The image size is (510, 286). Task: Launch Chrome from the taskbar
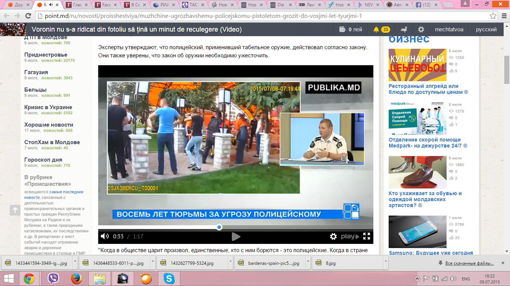click(29, 279)
